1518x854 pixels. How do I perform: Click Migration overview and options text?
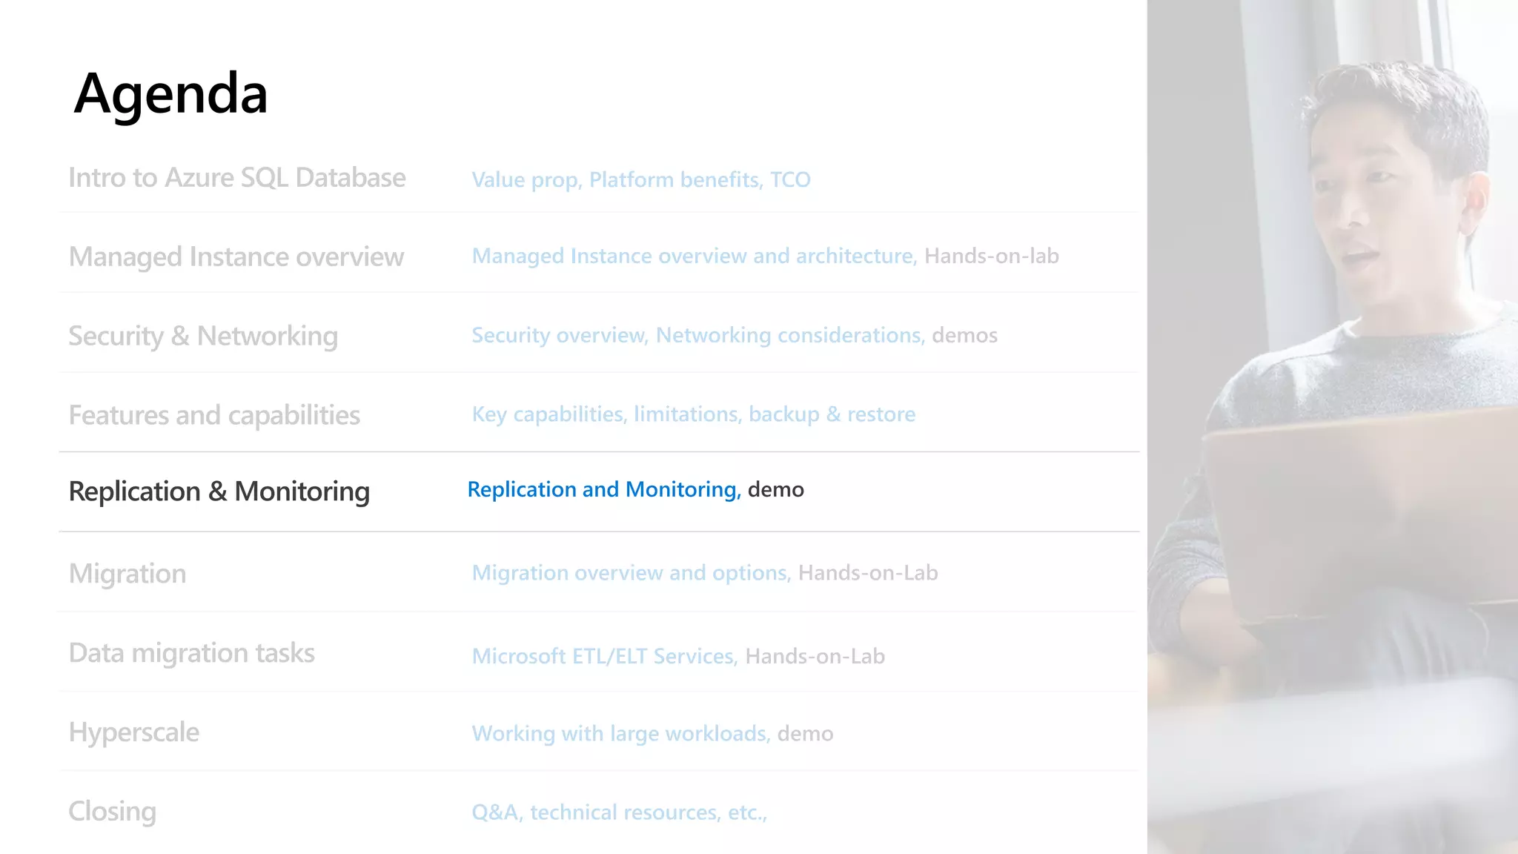tap(632, 573)
